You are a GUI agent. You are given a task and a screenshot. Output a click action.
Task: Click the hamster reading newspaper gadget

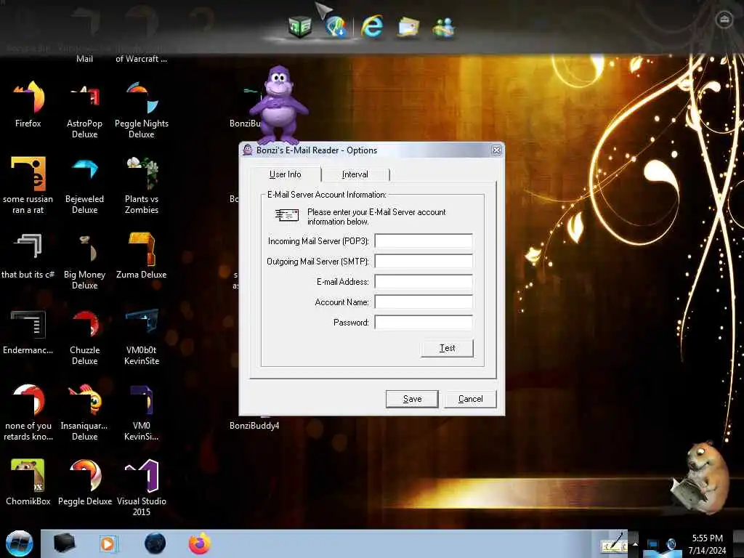point(700,477)
